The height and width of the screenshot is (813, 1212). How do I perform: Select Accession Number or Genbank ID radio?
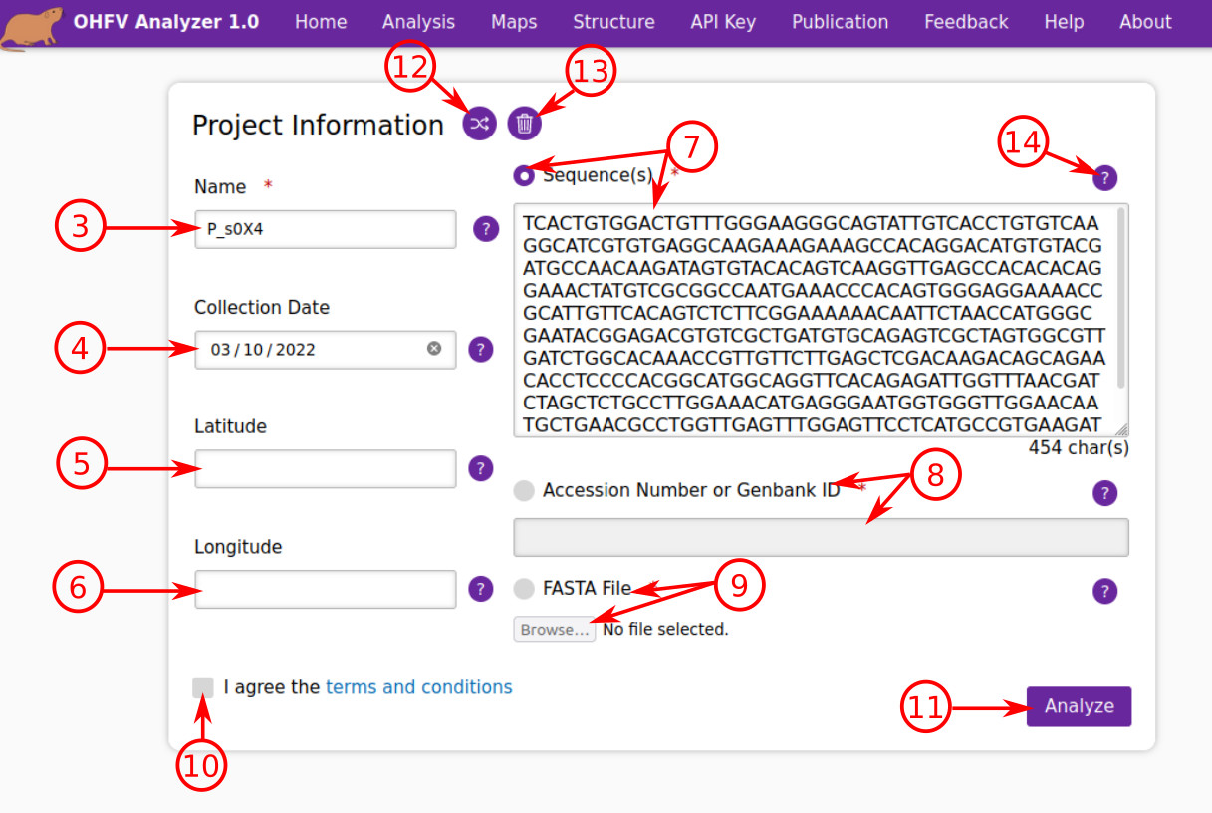524,490
